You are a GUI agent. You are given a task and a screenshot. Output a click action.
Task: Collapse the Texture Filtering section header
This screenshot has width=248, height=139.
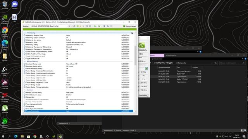[x=78, y=61]
